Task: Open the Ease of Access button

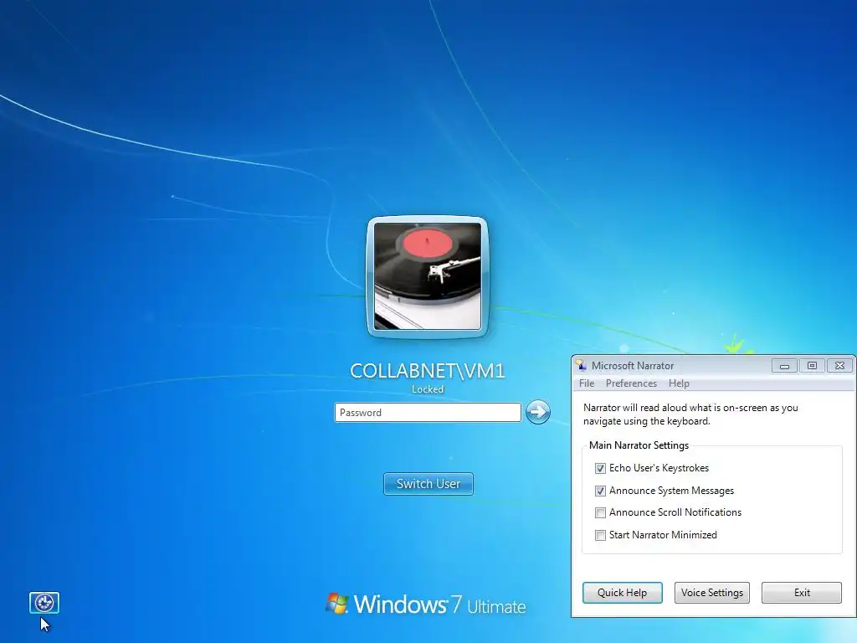Action: point(44,603)
